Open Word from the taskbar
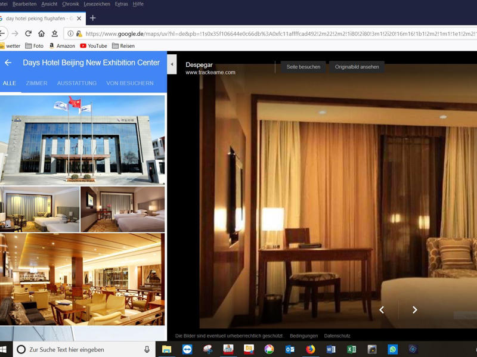Viewport: 477px width, 357px height. [331, 349]
